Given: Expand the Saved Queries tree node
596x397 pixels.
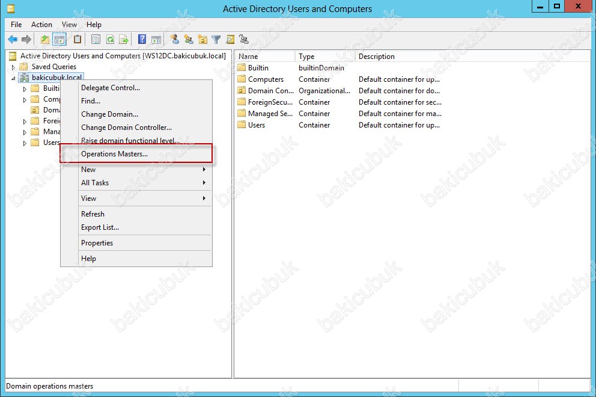Looking at the screenshot, I should (13, 67).
